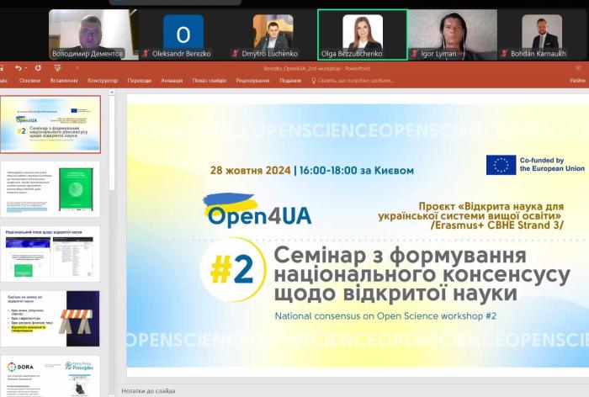The image size is (589, 397).
Task: Select the slide thumbnail with green book cover
Action: pyautogui.click(x=52, y=188)
